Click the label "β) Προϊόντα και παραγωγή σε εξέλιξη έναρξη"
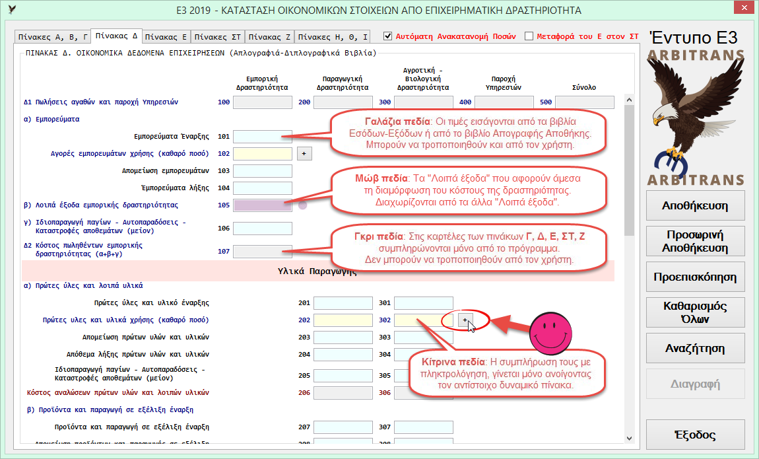Viewport: 759px width, 459px height. click(110, 409)
